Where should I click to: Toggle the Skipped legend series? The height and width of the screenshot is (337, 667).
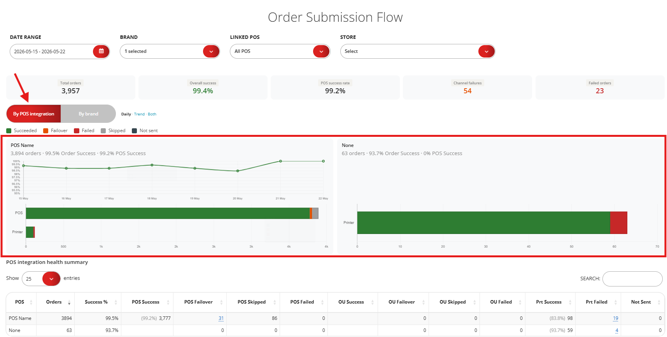[x=113, y=131]
